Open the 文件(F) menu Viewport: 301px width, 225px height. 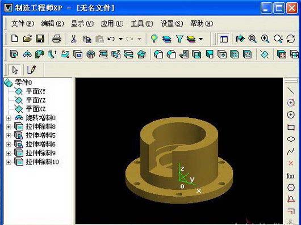[x=23, y=24]
